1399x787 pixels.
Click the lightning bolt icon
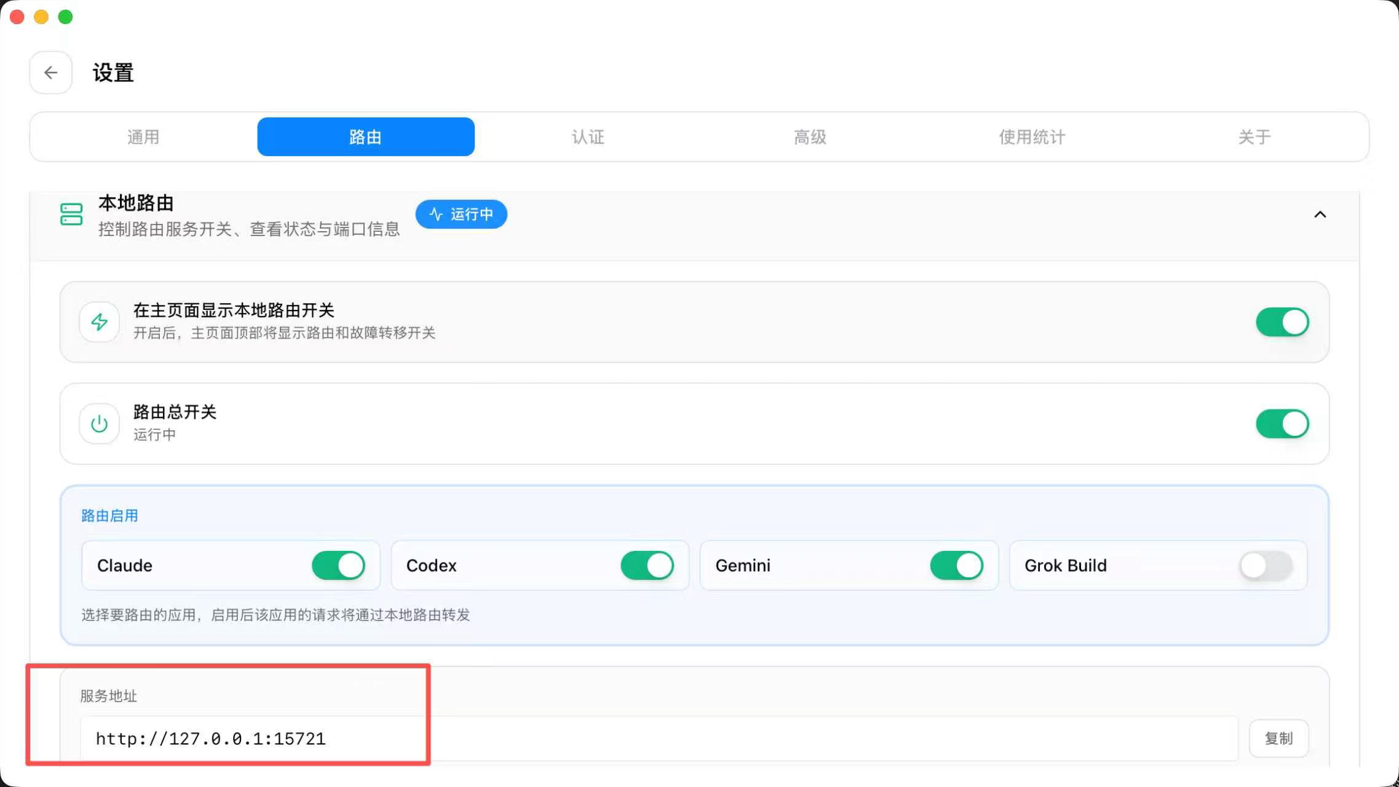tap(99, 322)
